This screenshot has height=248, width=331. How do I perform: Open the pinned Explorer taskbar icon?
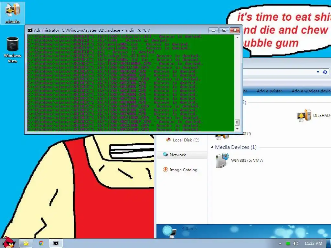pos(26,243)
